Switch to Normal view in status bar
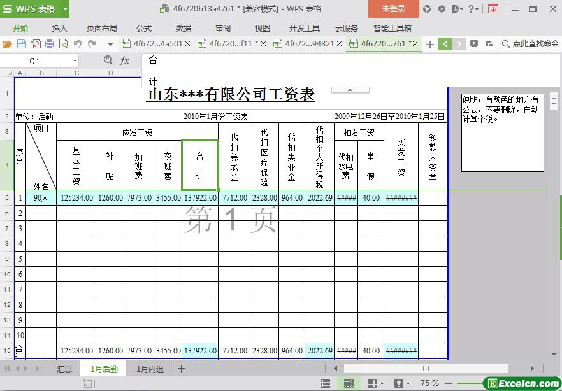The image size is (562, 391). [326, 383]
